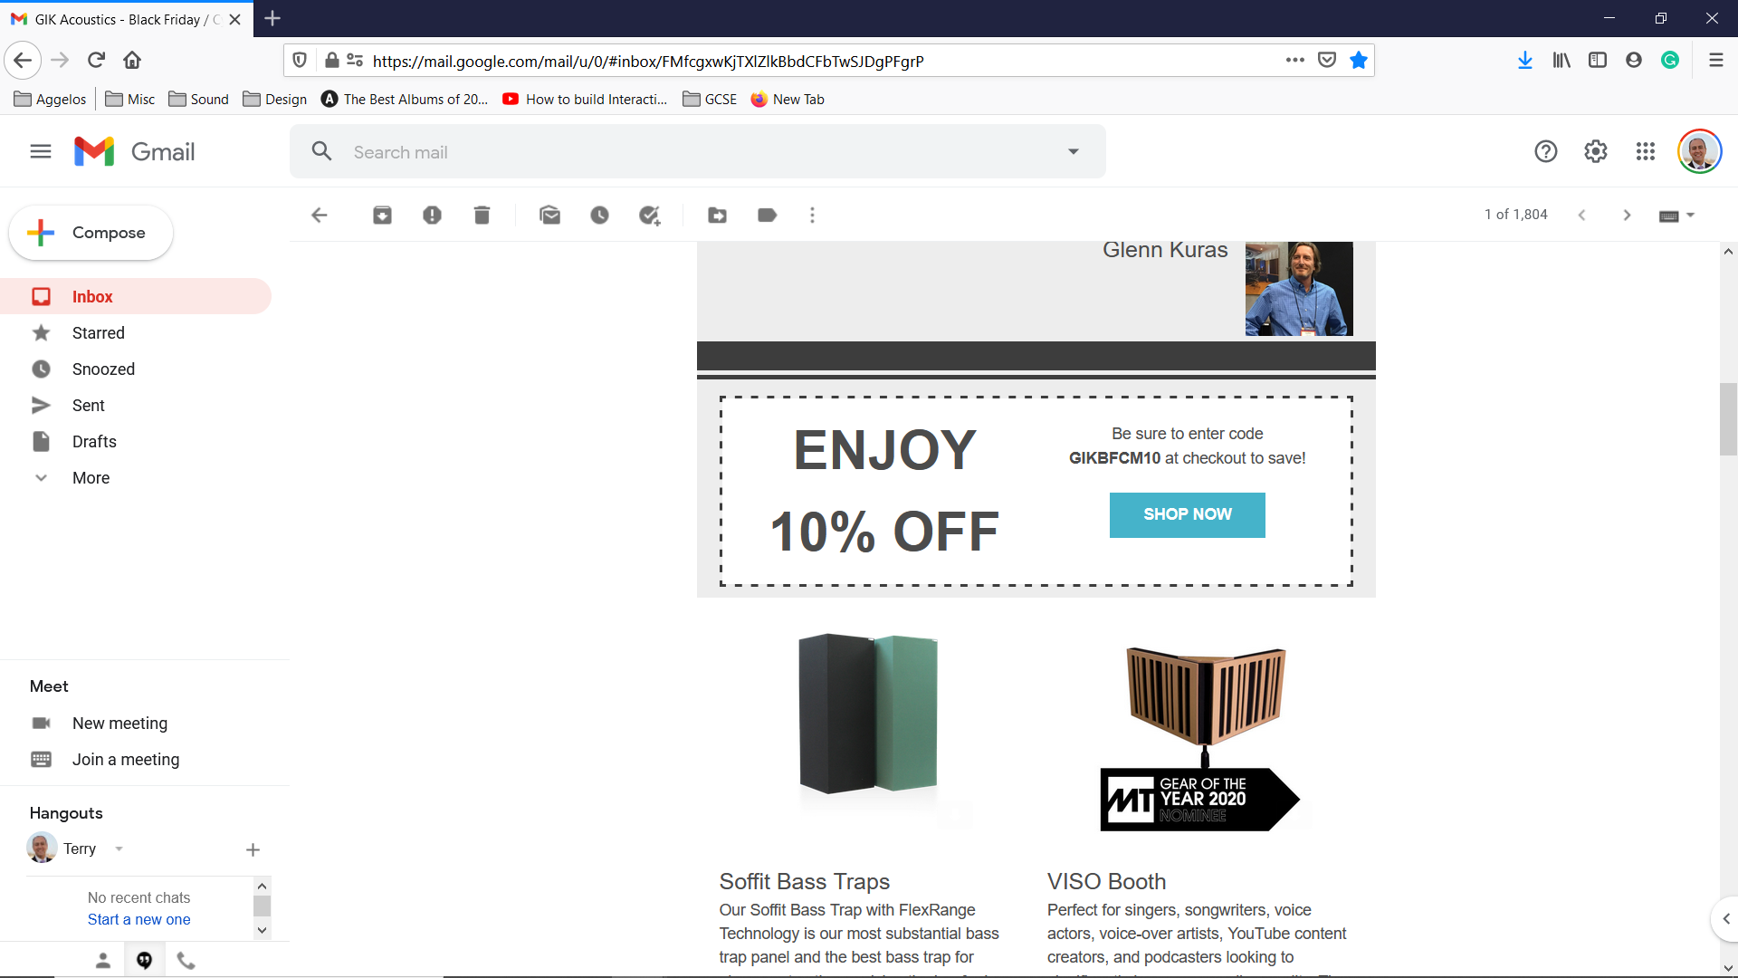Toggle Firefox sidebar view
This screenshot has height=978, width=1738.
[x=1597, y=60]
